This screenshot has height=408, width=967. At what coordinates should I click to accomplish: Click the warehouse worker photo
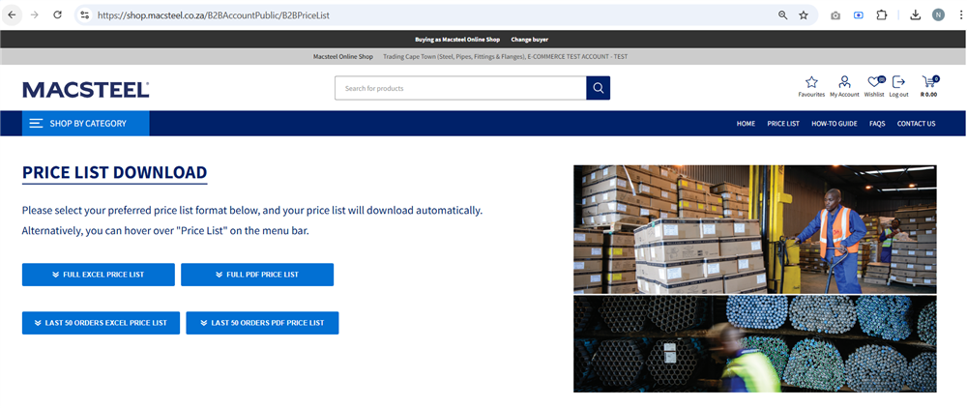(755, 228)
